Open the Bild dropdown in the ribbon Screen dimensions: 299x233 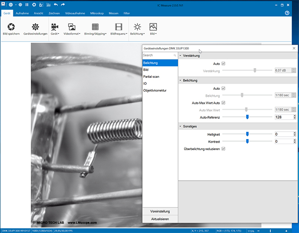tap(153, 34)
